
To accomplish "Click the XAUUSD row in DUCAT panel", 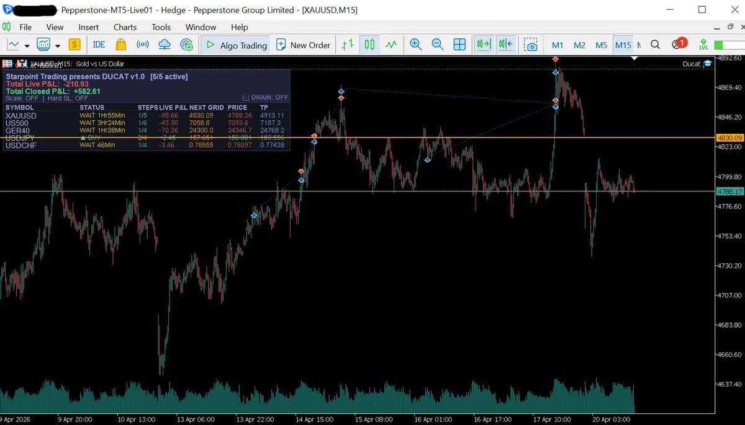I will (145, 115).
